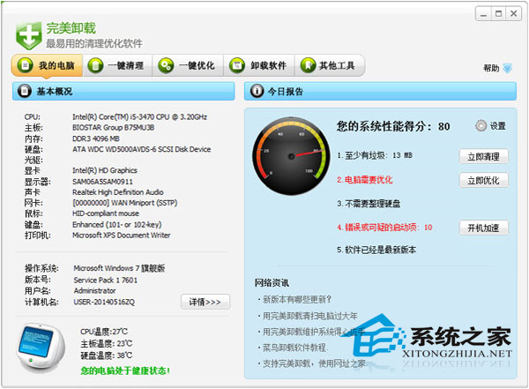Viewport: 529px width, 389px height.
Task: Switch to the 一键优化 tab
Action: click(188, 65)
